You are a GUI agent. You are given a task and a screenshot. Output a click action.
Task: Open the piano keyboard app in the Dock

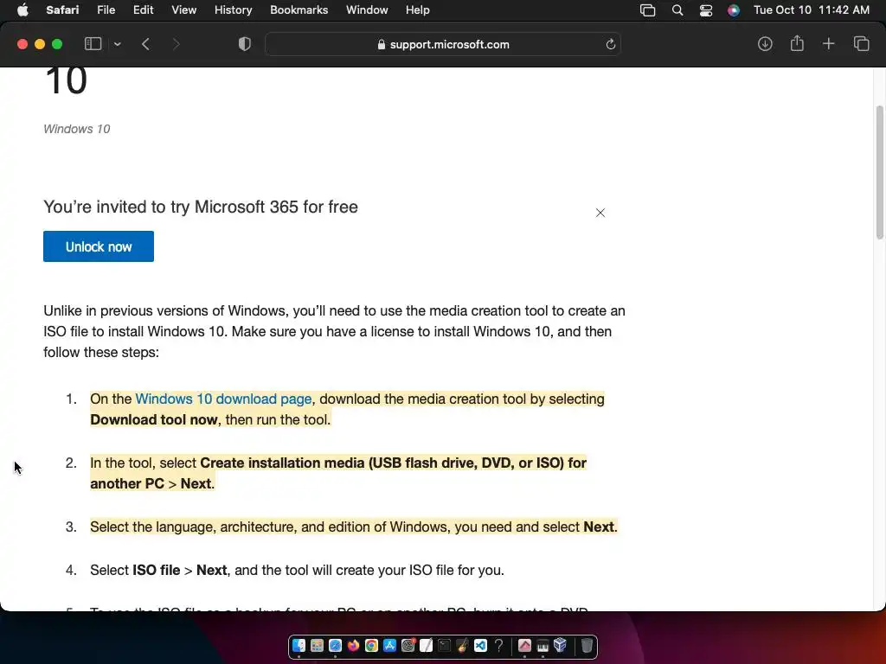[543, 645]
